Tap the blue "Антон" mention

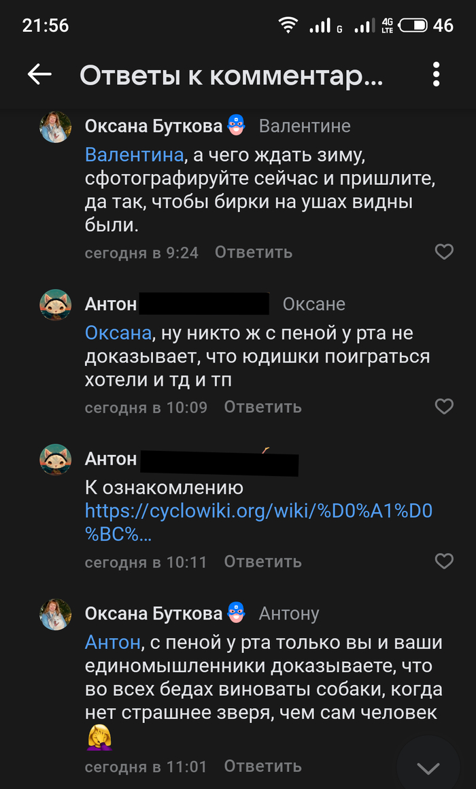112,642
